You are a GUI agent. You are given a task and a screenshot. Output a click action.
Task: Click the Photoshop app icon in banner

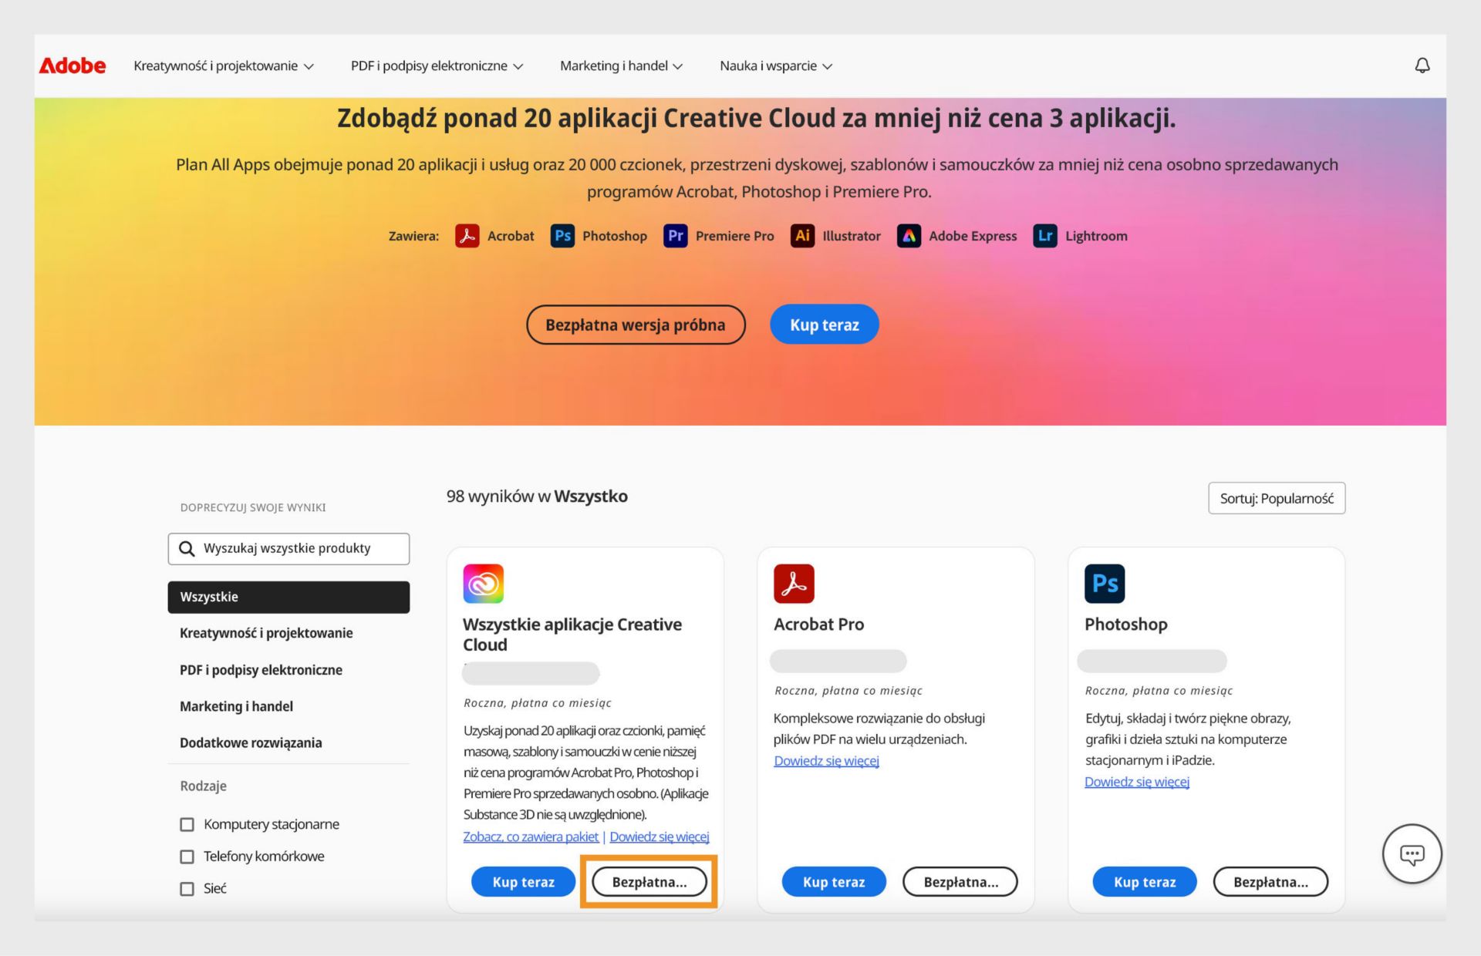562,235
